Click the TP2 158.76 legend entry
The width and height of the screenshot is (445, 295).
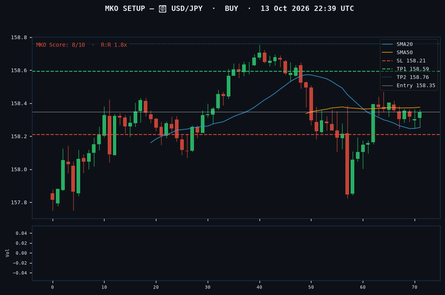406,77
